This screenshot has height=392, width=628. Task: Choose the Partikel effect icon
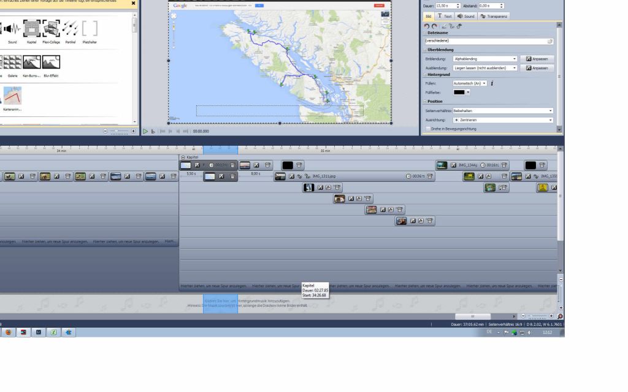(x=70, y=29)
